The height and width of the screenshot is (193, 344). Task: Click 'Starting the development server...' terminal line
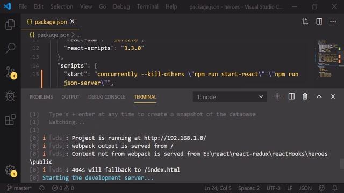(x=98, y=177)
